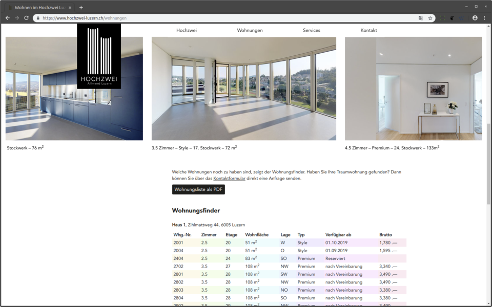Bookmark this page with the star
The height and width of the screenshot is (307, 492).
[430, 18]
